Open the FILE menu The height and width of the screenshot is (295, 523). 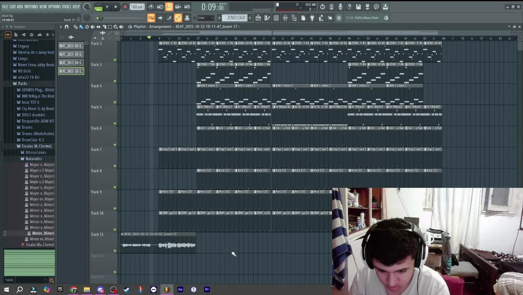(x=5, y=7)
